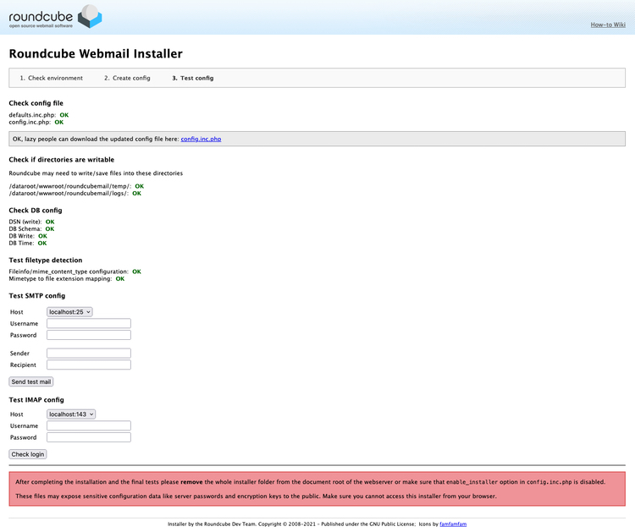The width and height of the screenshot is (635, 532).
Task: Click the DB Time status line
Action: [x=28, y=243]
